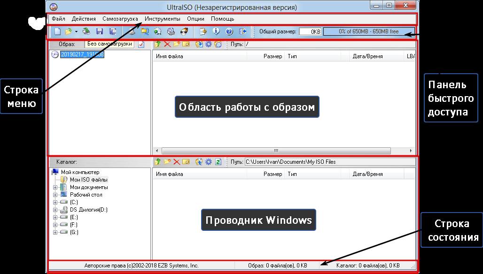Click the Каталог: 0 файла(ов), 0 KB status text
Image resolution: width=483 pixels, height=274 pixels.
[x=368, y=266]
